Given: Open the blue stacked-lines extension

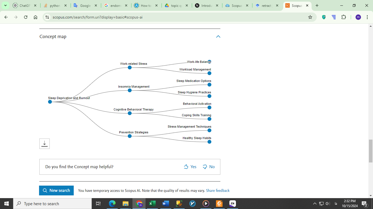Looking at the screenshot, I should [x=334, y=17].
